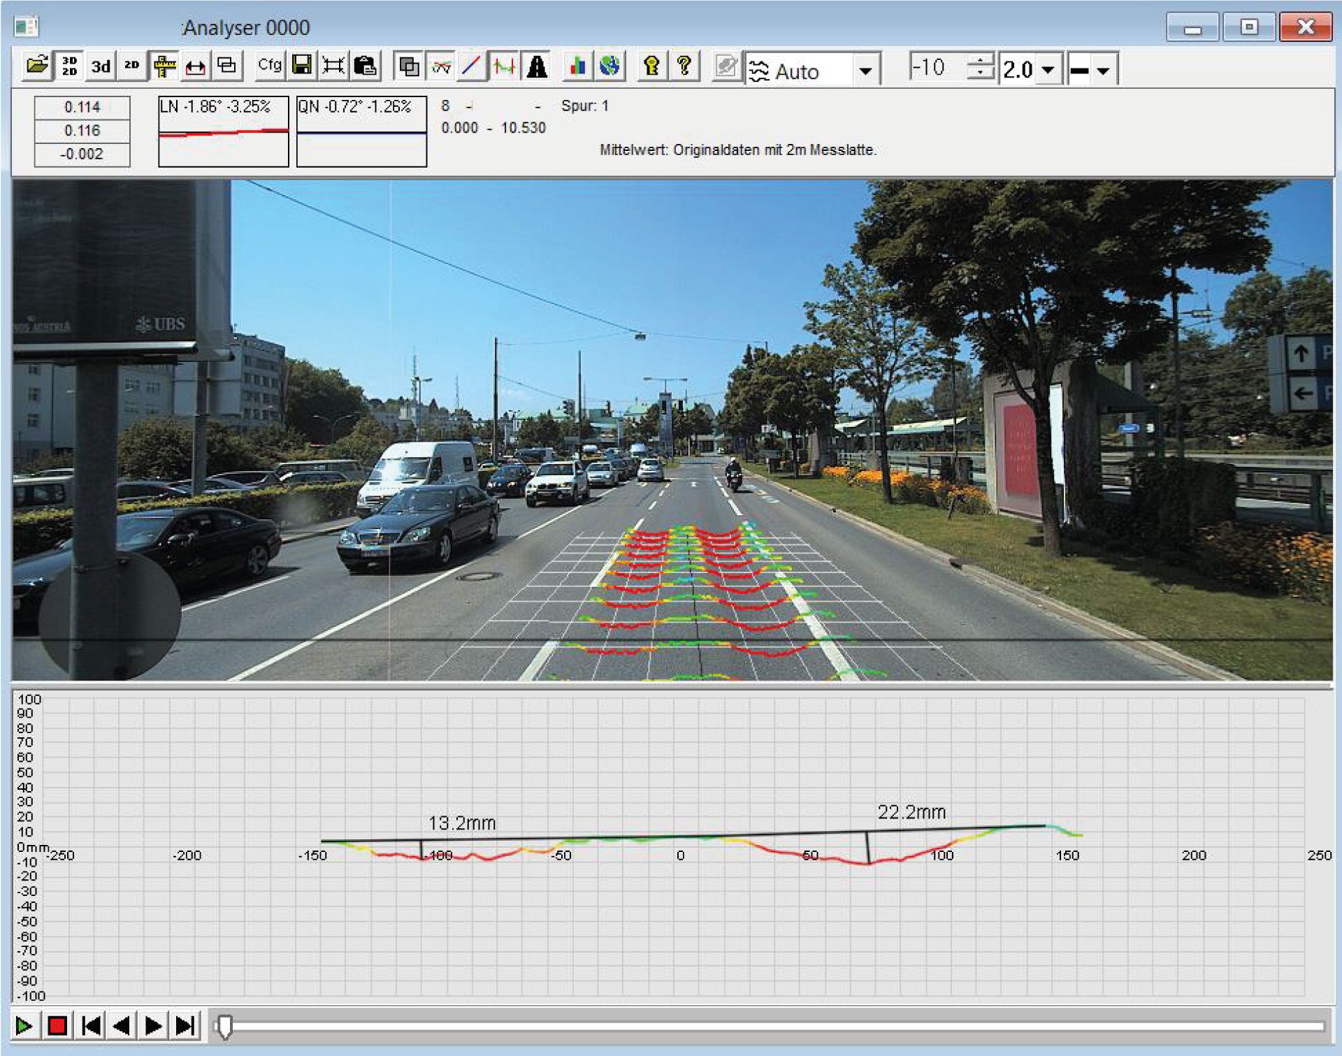Open the bar chart statistics icon

coord(577,67)
